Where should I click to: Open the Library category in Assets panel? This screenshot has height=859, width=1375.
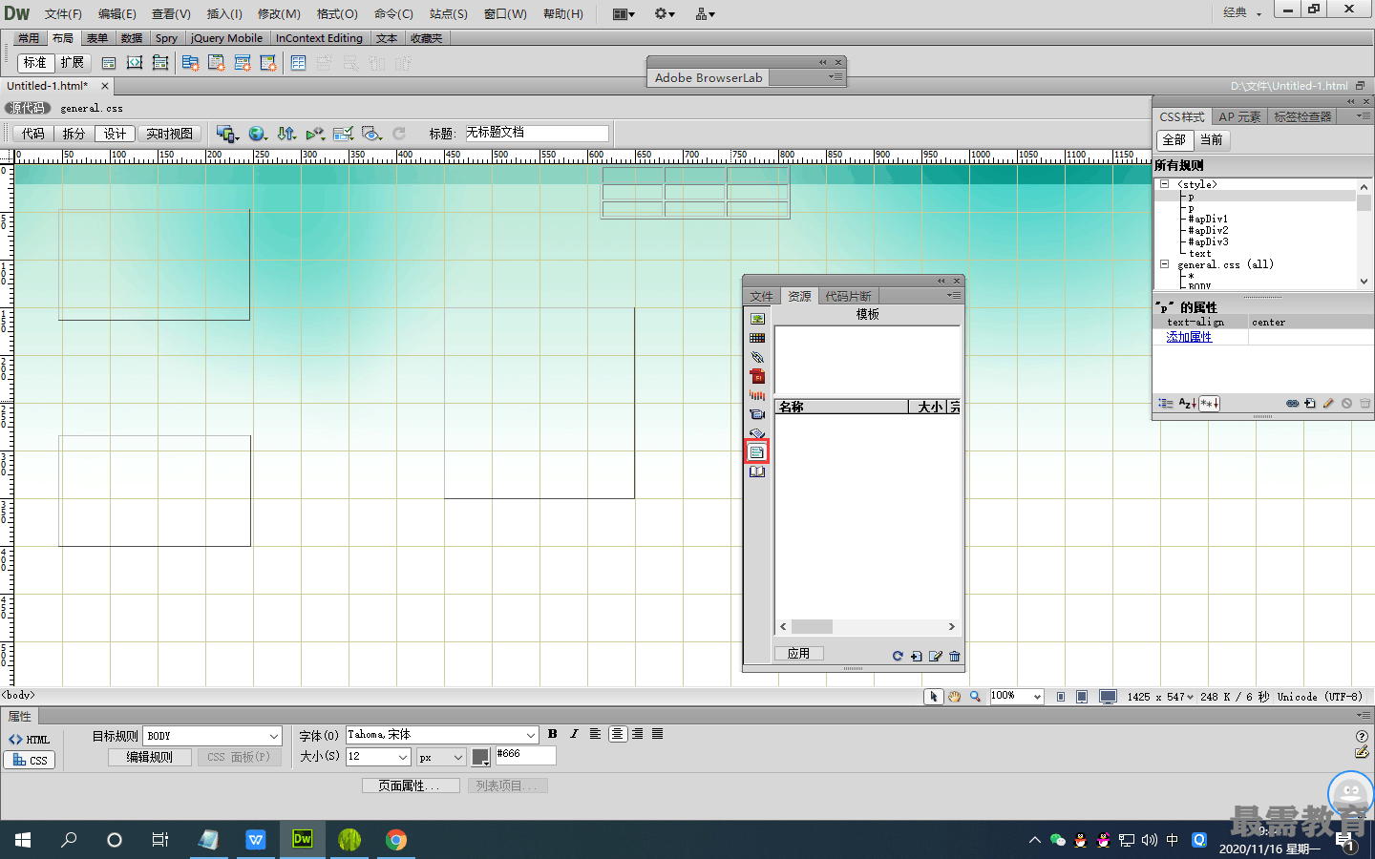pyautogui.click(x=757, y=471)
